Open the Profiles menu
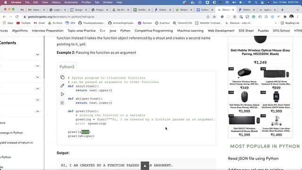Viewport: 302px width, 170px height. [x=86, y=2]
